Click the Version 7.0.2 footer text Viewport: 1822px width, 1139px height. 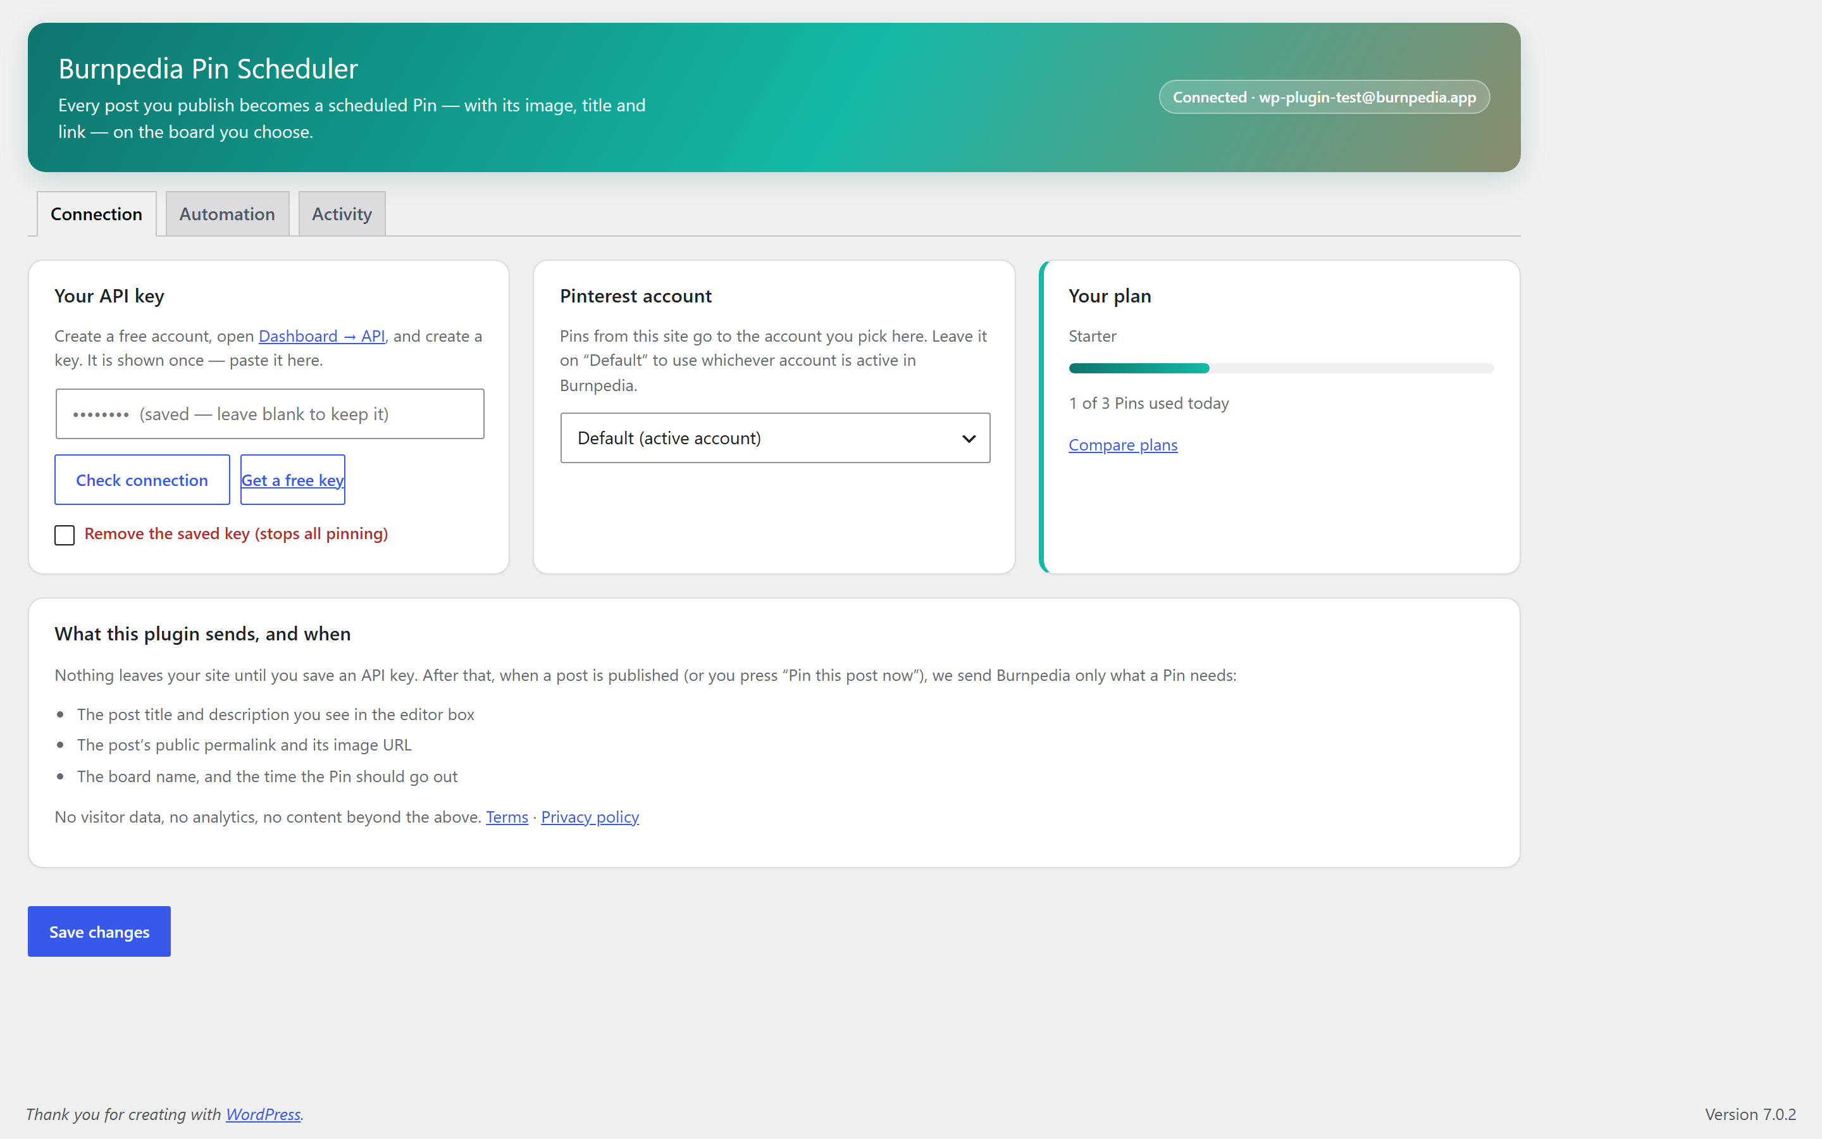coord(1751,1114)
